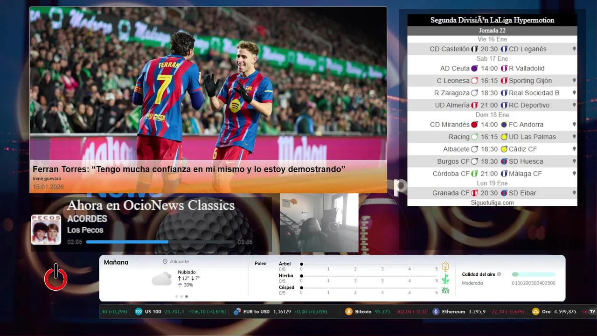Image resolution: width=597 pixels, height=336 pixels.
Task: Open venue pin for UD Almería match
Action: tap(574, 105)
